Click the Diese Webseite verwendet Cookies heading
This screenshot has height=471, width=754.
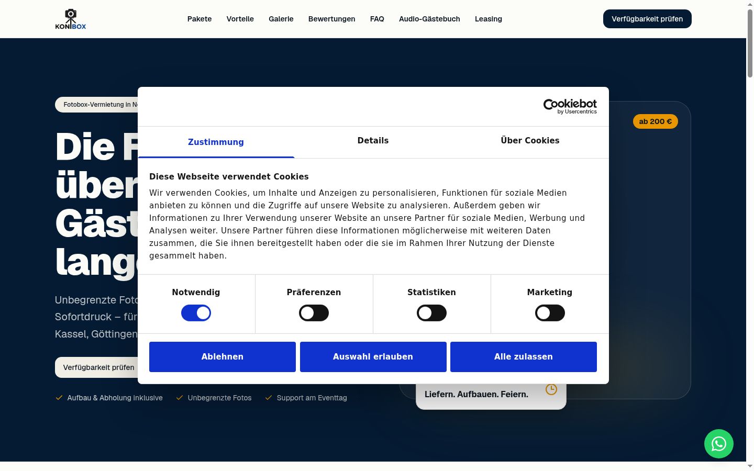(229, 177)
